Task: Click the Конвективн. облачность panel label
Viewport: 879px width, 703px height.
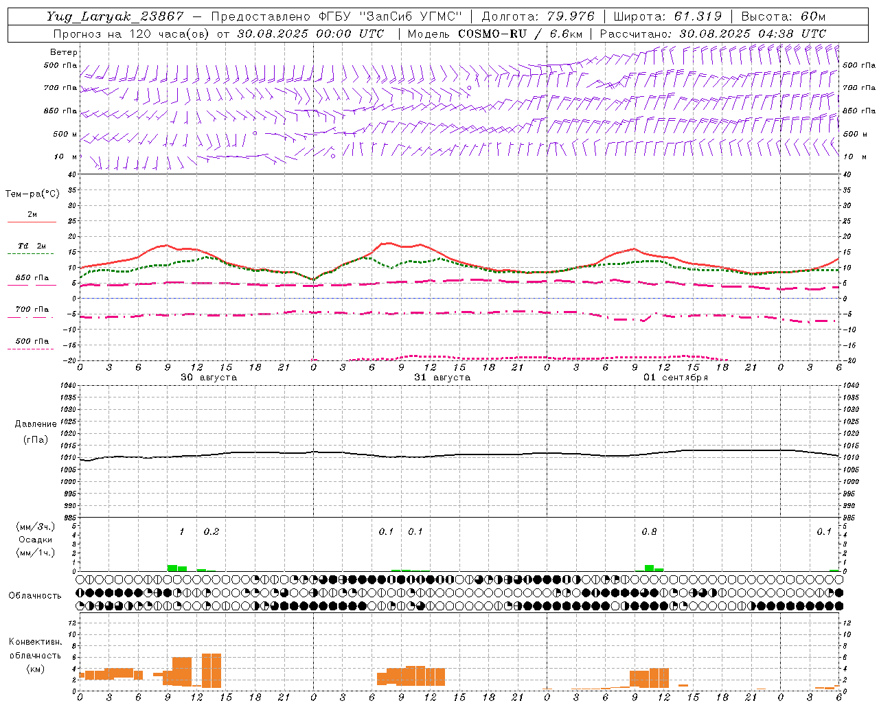Action: [x=35, y=649]
